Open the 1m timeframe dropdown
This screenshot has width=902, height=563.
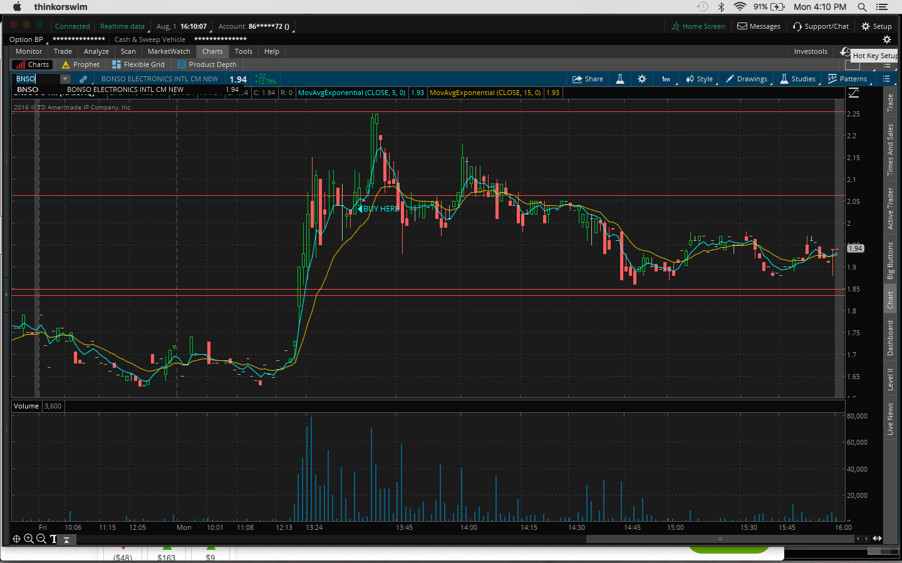click(666, 79)
